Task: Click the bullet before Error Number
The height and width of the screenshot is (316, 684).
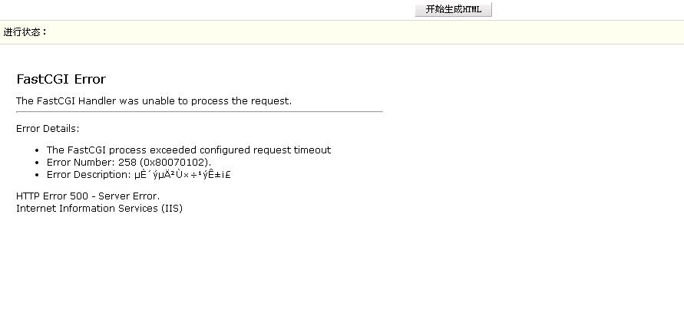Action: [37, 163]
